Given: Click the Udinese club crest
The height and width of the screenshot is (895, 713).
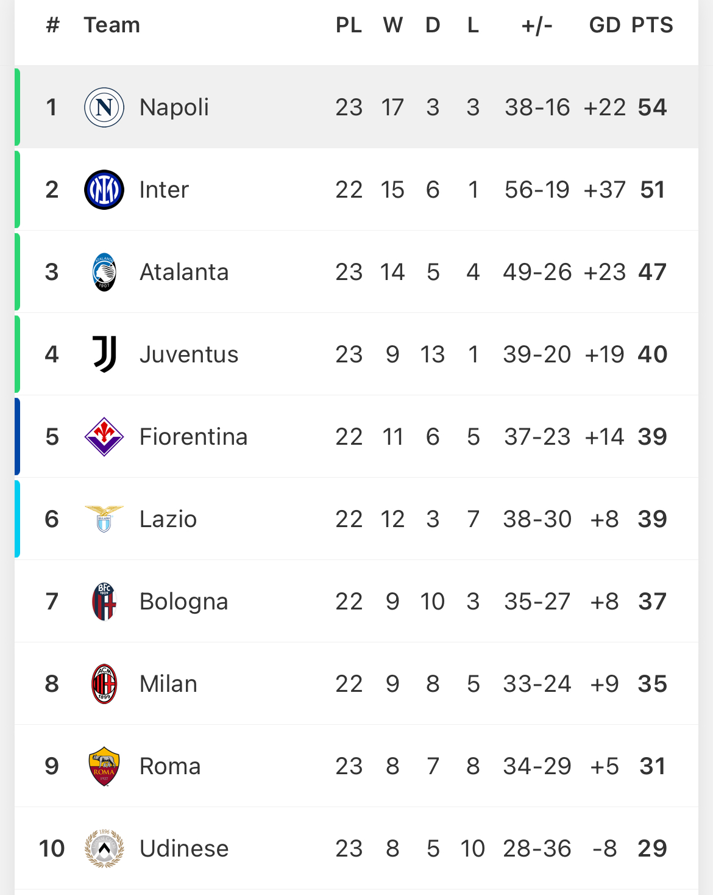Looking at the screenshot, I should tap(104, 849).
